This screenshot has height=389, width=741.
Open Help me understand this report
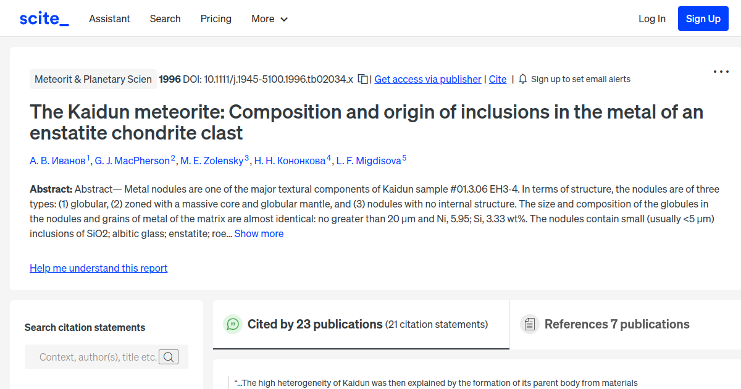(98, 268)
